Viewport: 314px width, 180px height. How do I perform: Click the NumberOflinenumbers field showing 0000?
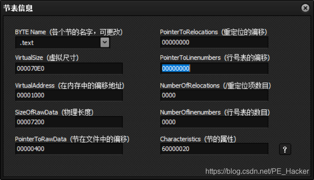pyautogui.click(x=214, y=122)
